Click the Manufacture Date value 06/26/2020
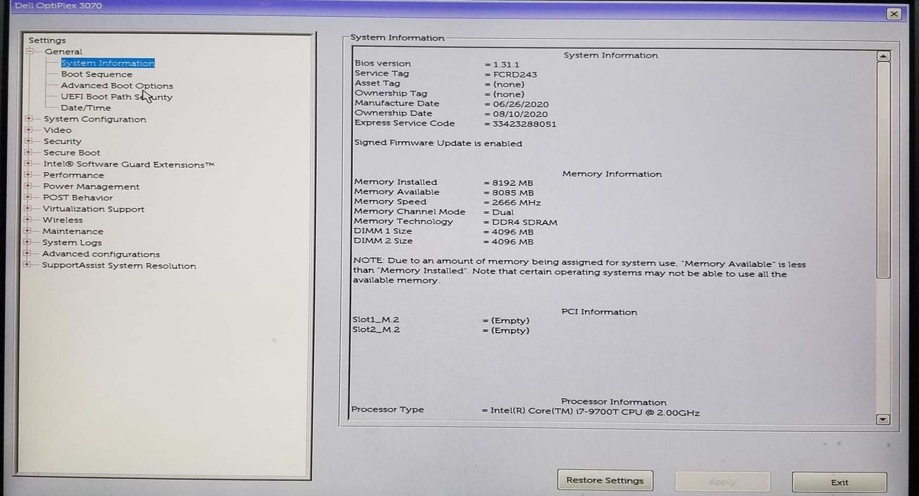This screenshot has height=496, width=919. [521, 104]
